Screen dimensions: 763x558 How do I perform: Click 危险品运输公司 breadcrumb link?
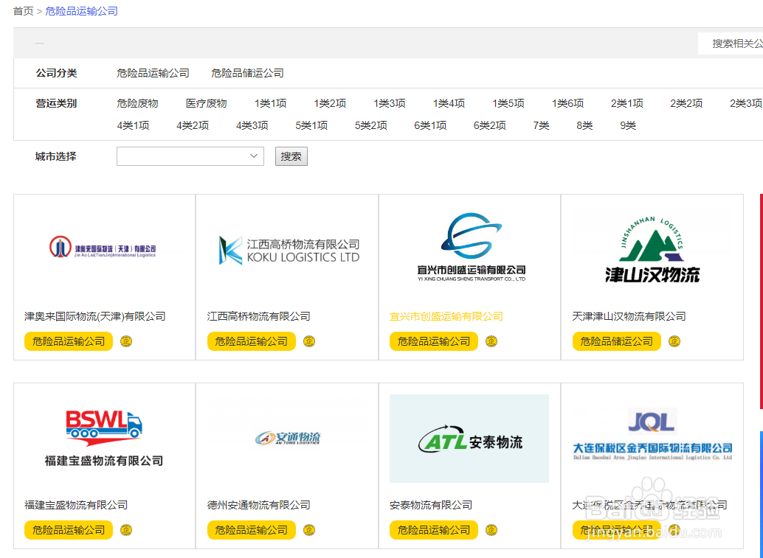coord(82,11)
